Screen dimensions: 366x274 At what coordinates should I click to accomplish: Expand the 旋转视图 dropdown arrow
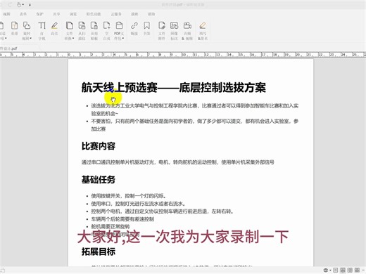(x=31, y=39)
